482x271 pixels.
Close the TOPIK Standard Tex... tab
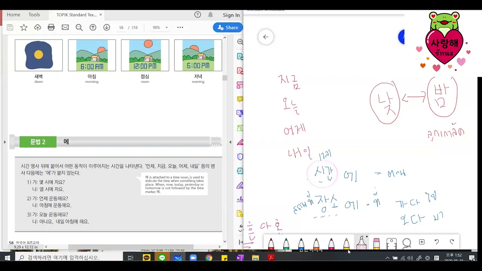click(101, 15)
